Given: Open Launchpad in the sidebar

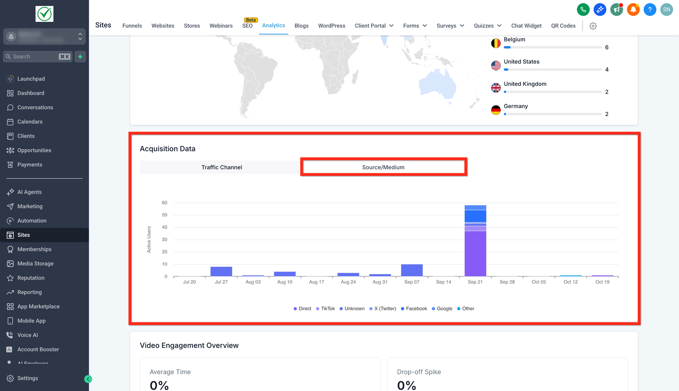Looking at the screenshot, I should pos(31,79).
